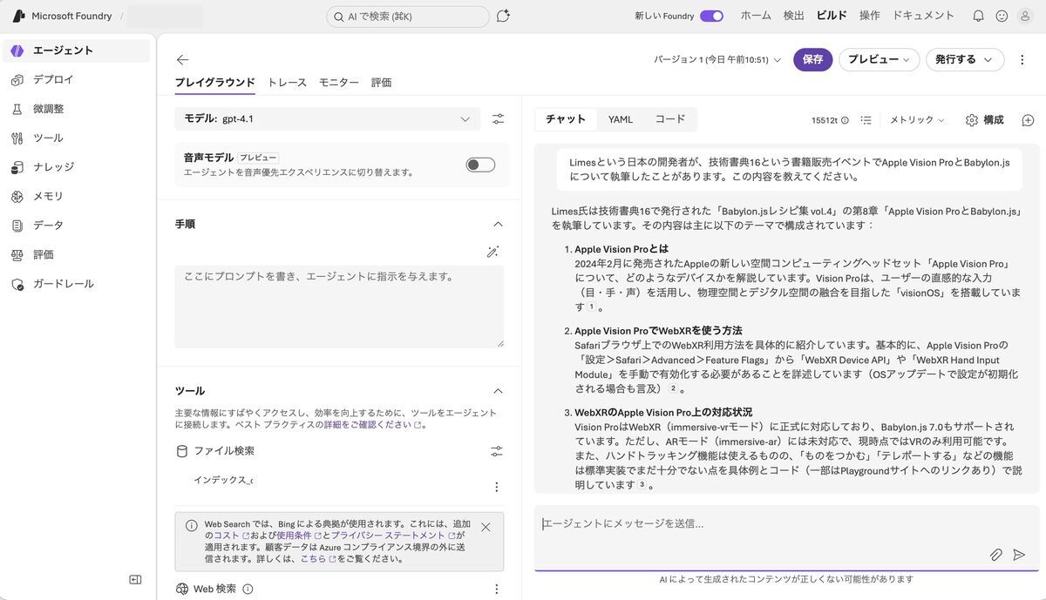
Task: Open more options for Web 検索
Action: coord(497,590)
